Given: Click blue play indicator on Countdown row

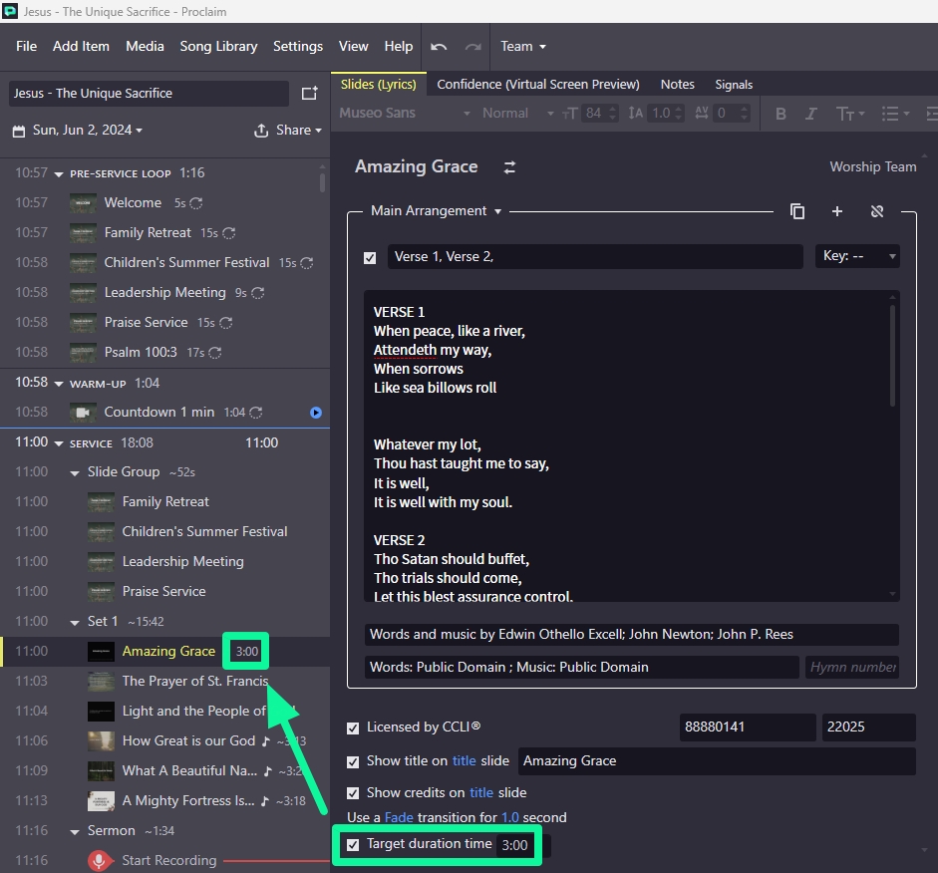Looking at the screenshot, I should tap(316, 413).
